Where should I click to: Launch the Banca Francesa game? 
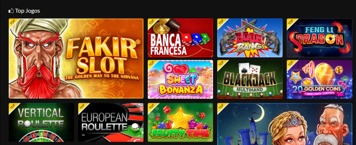tap(180, 38)
